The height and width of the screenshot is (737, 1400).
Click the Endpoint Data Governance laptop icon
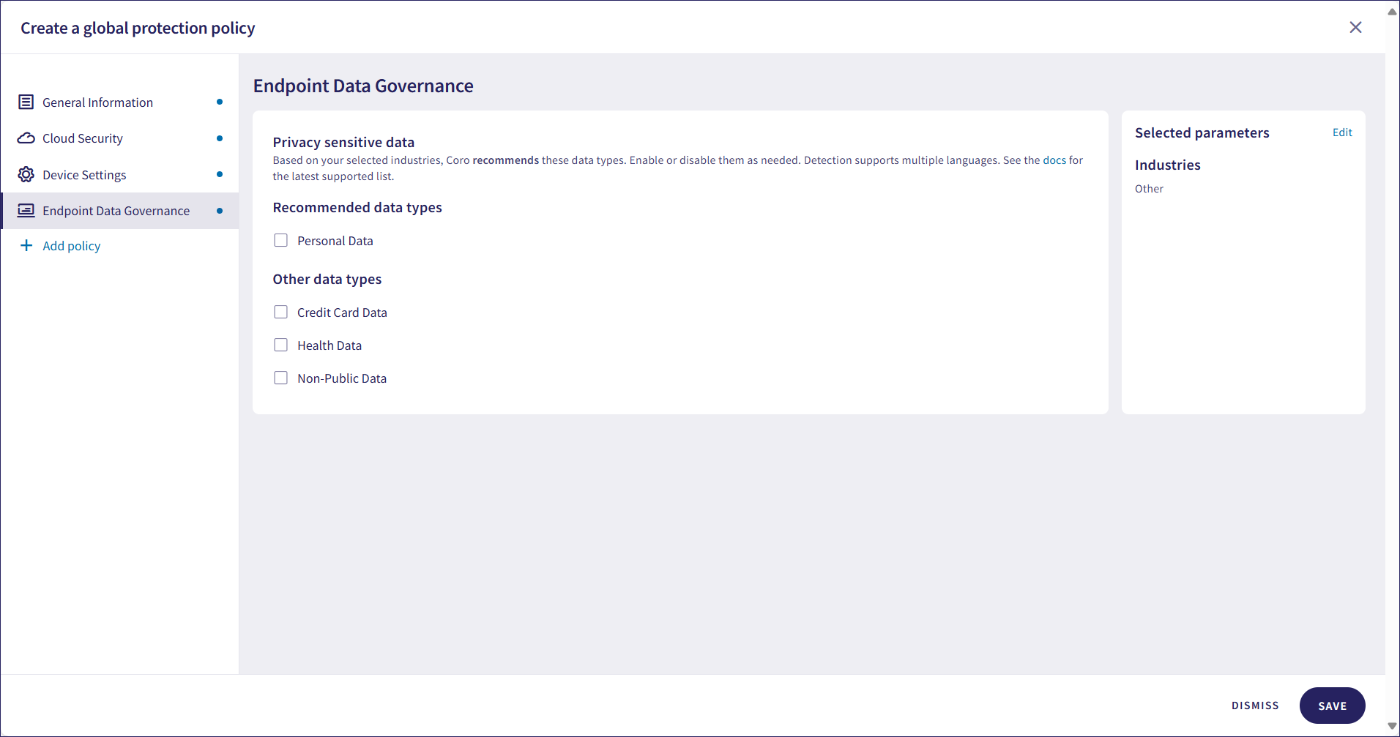(26, 211)
